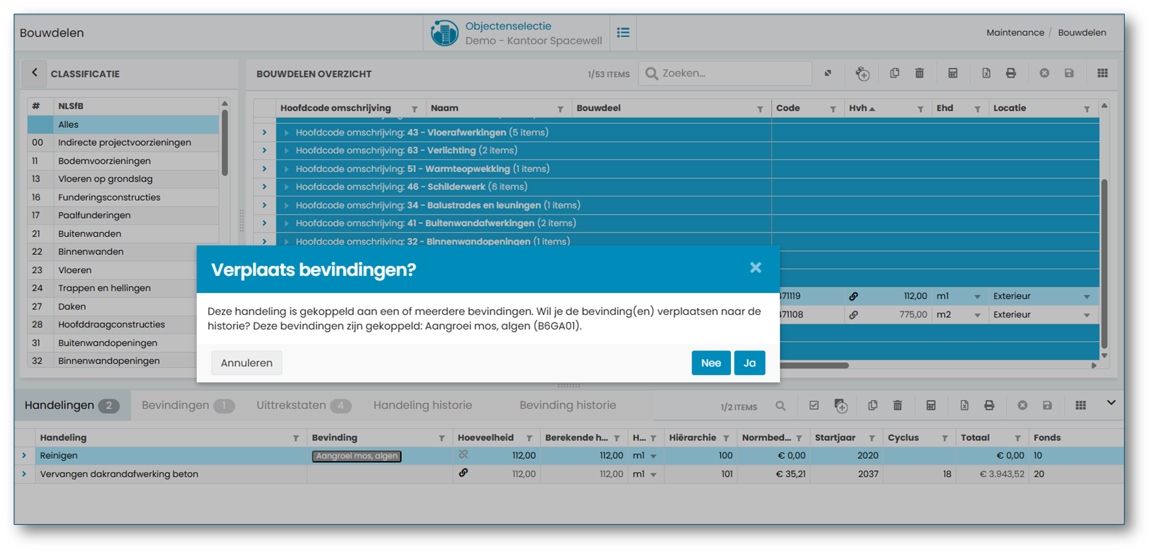The width and height of the screenshot is (1152, 552).
Task: Switch to the Bevindingen tab
Action: coord(188,405)
